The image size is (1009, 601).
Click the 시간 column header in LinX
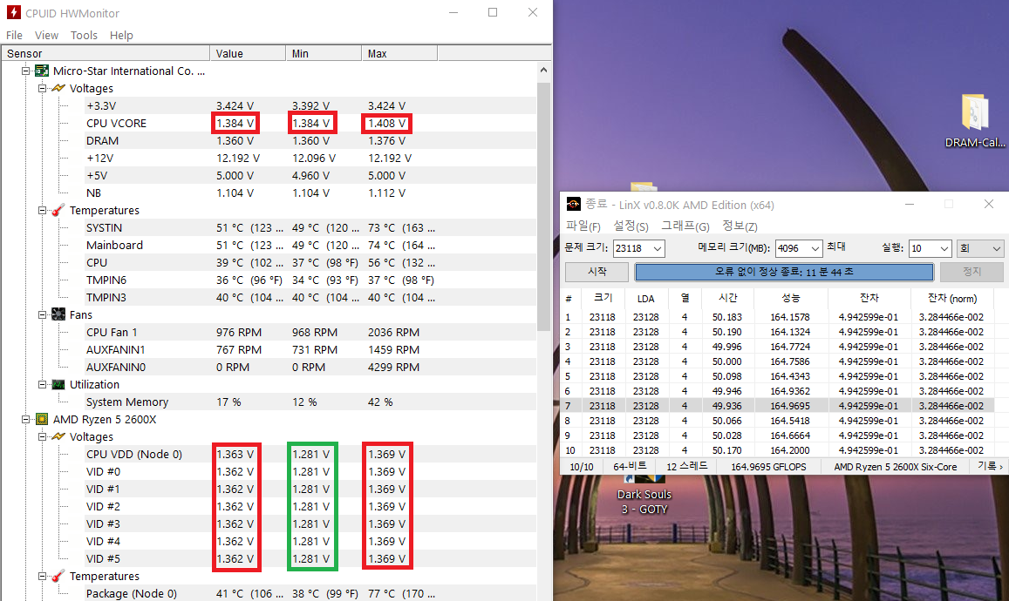pos(728,298)
